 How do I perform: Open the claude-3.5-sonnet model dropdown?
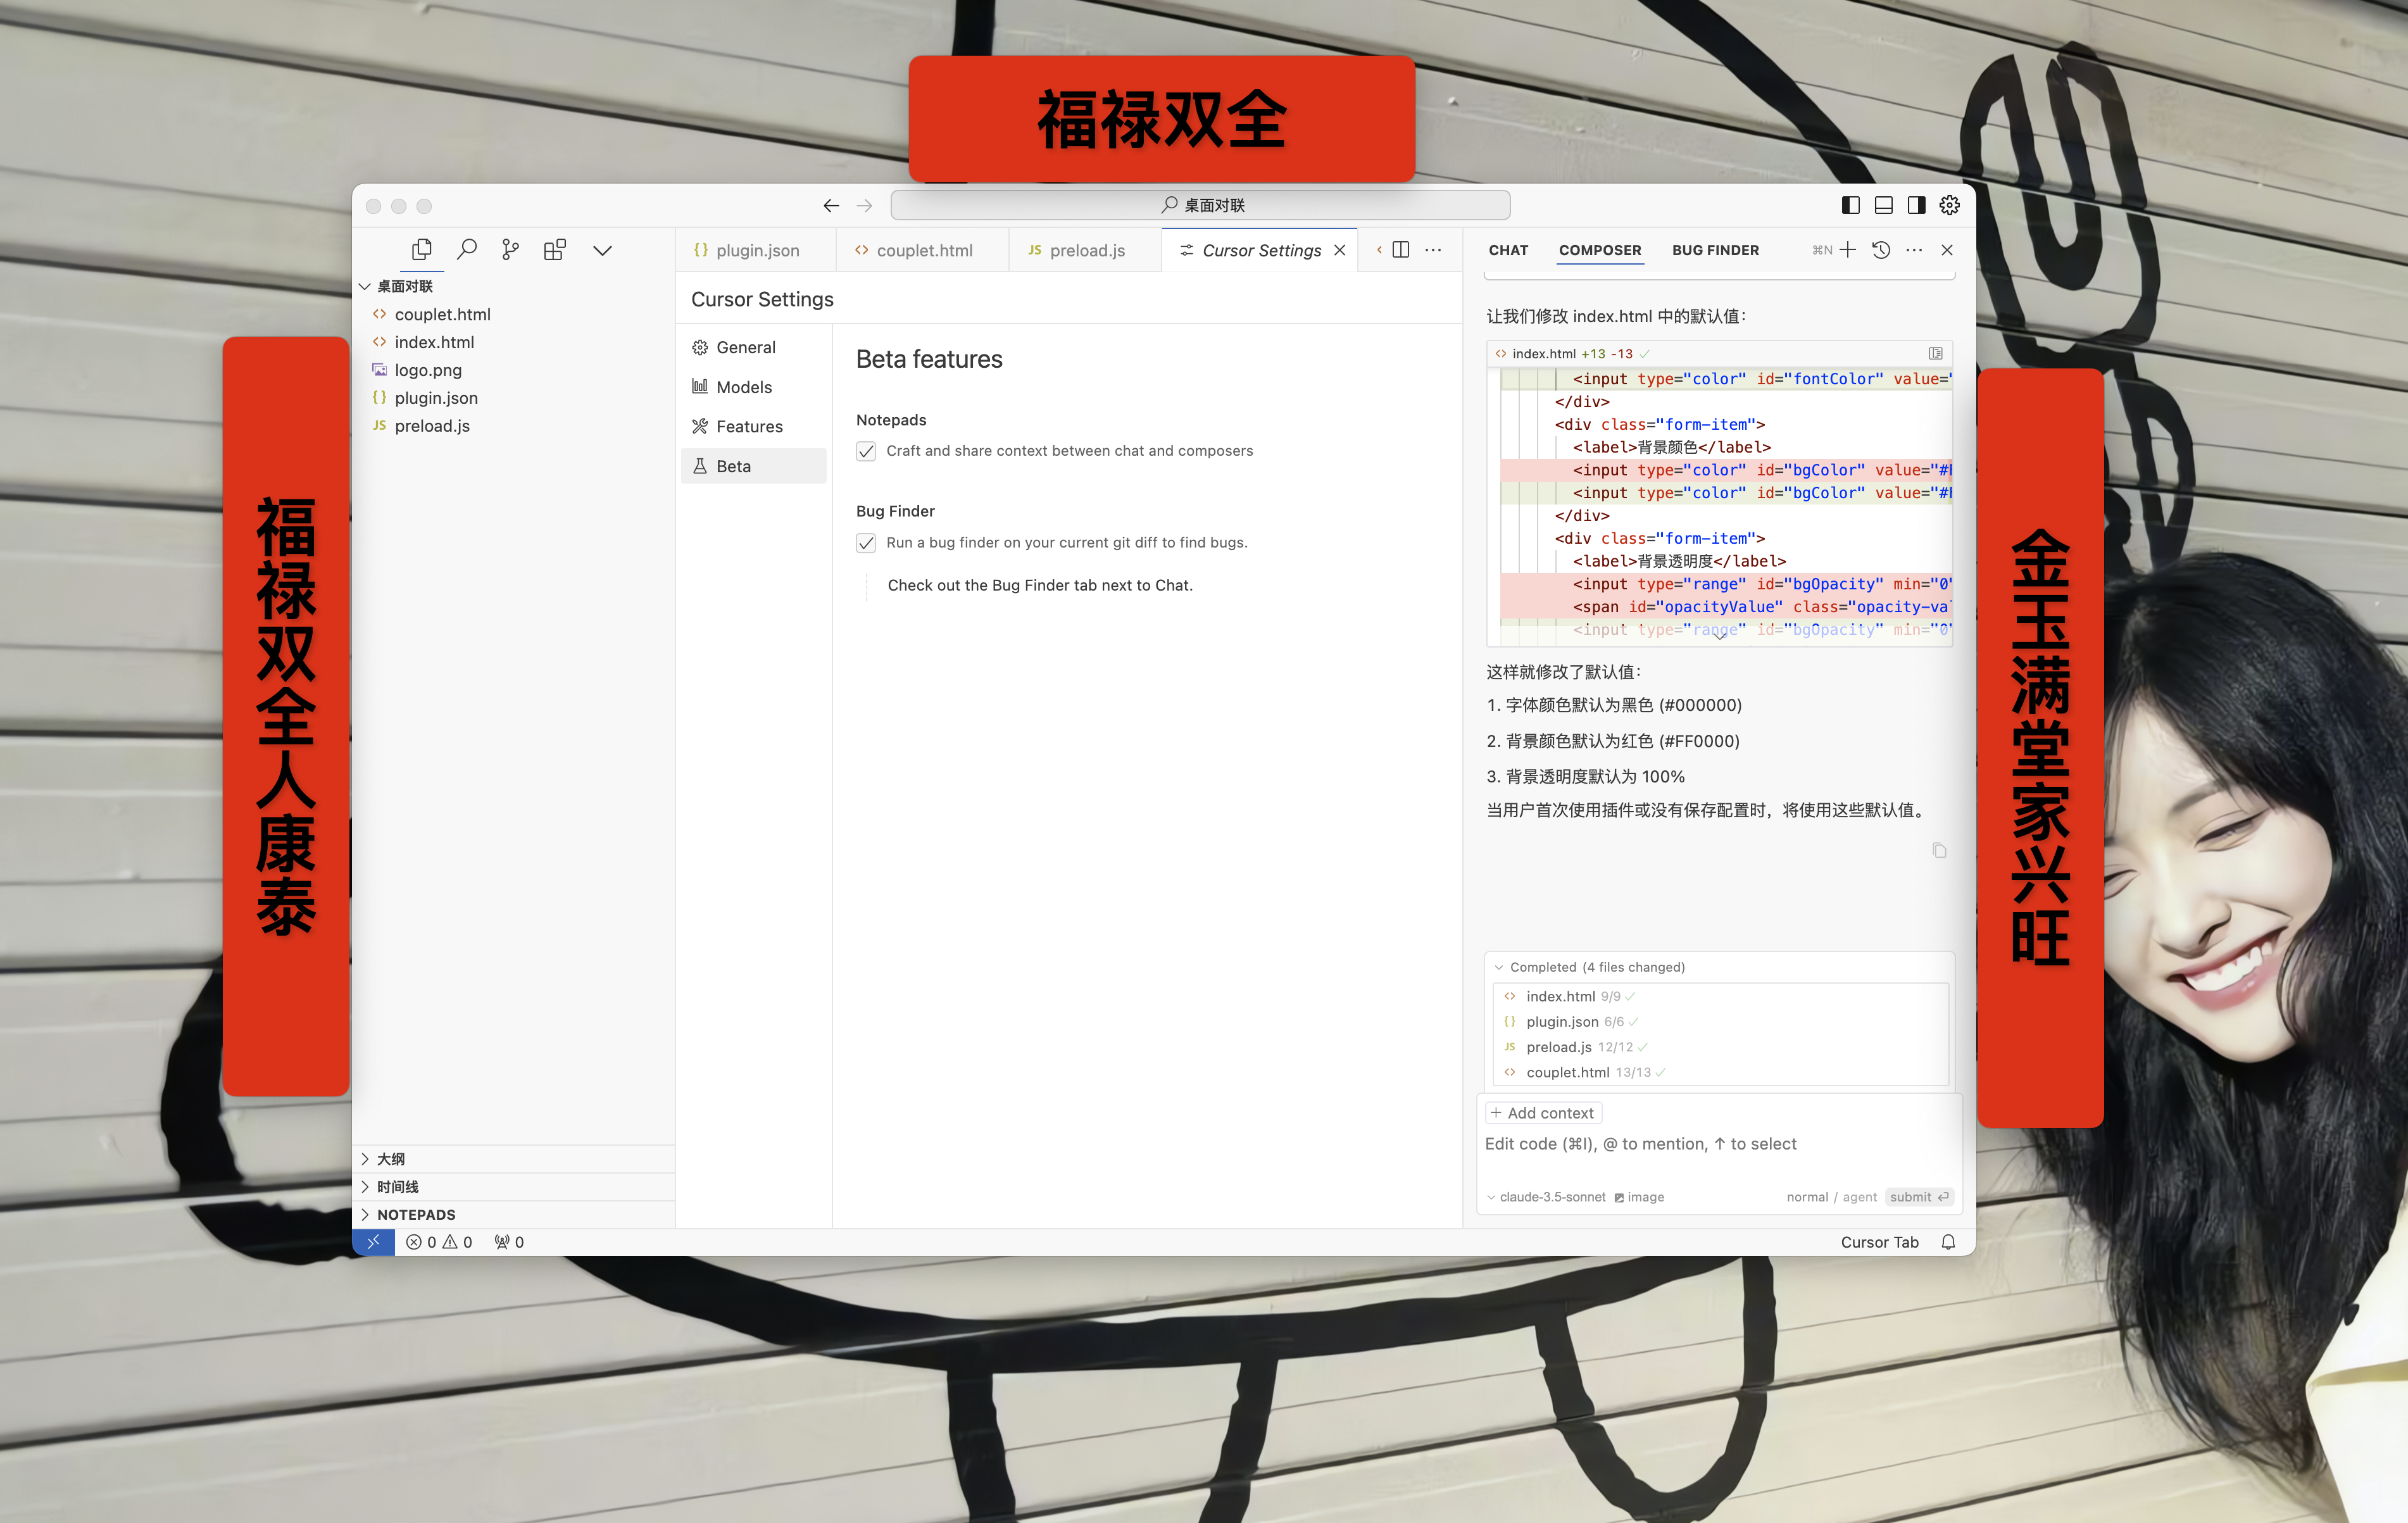(1546, 1197)
